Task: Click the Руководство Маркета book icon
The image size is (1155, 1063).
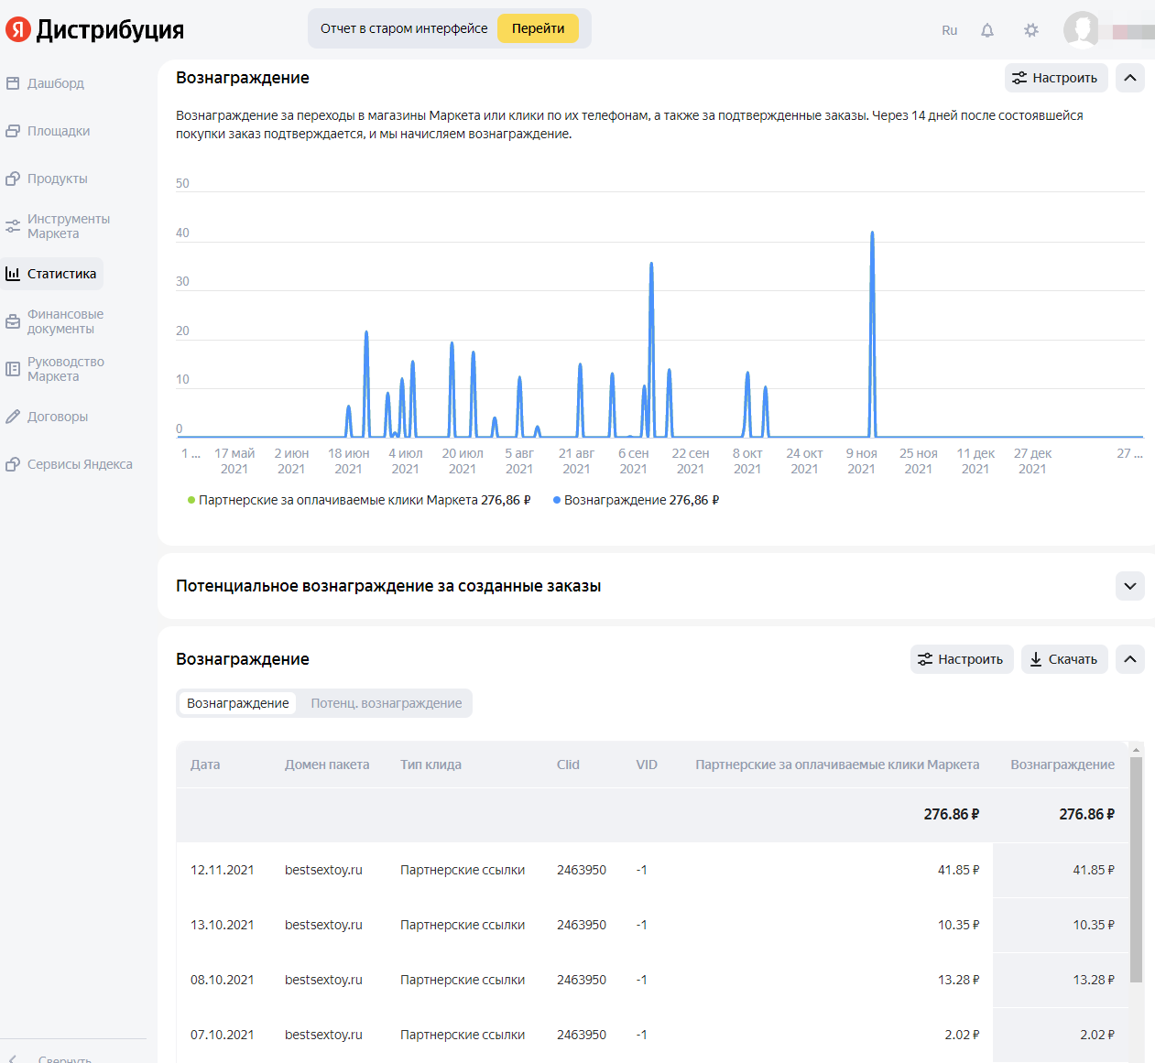Action: coord(13,369)
